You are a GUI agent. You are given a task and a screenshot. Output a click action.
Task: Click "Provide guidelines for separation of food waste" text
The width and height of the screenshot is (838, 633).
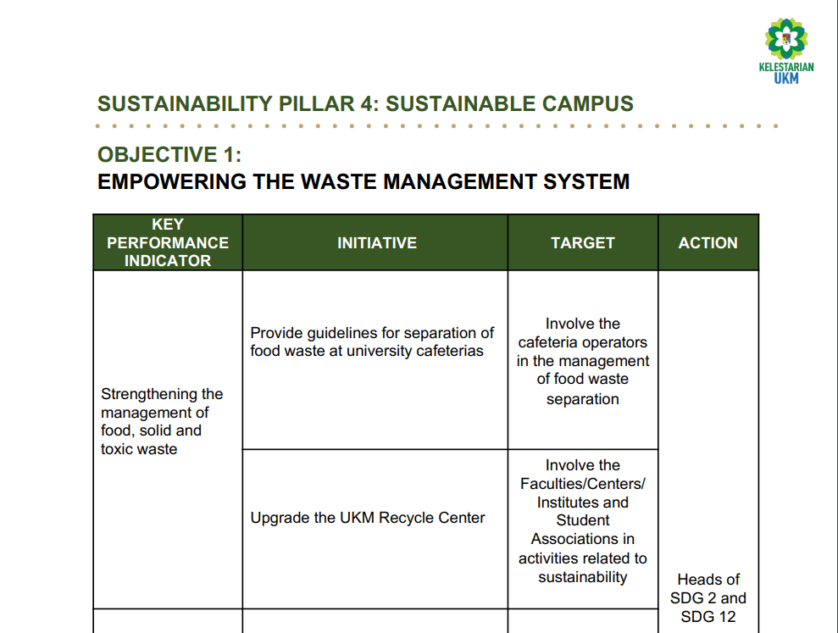click(372, 341)
